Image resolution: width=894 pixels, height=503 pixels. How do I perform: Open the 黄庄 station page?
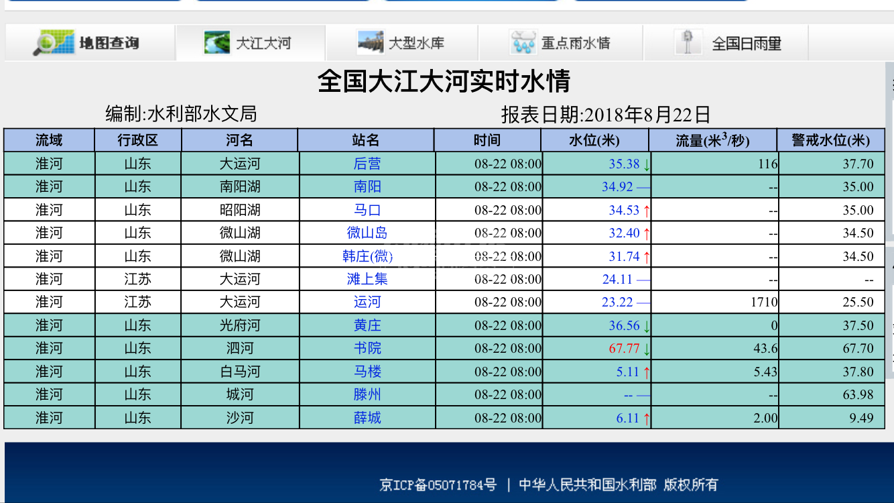click(366, 325)
